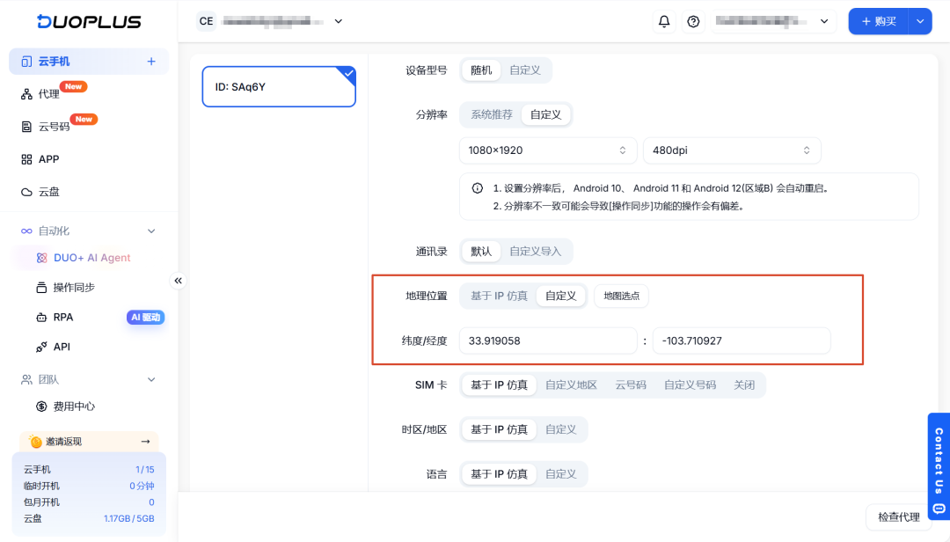Select 自定义 for 分辨率
This screenshot has width=950, height=542.
(x=545, y=114)
